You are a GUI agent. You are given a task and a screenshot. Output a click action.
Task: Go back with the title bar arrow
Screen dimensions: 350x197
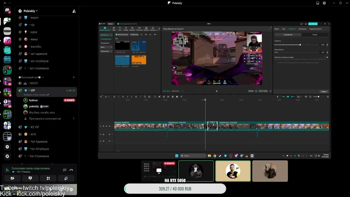(x=5, y=3)
